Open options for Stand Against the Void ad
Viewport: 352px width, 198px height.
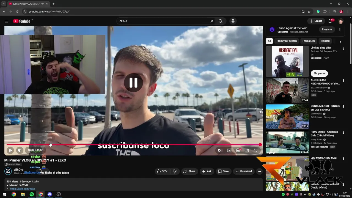[x=340, y=29]
